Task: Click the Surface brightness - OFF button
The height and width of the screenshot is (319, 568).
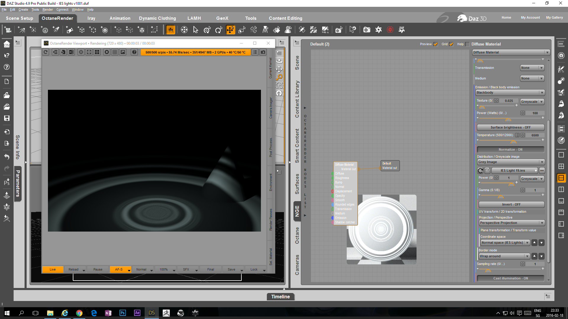Action: (510, 128)
